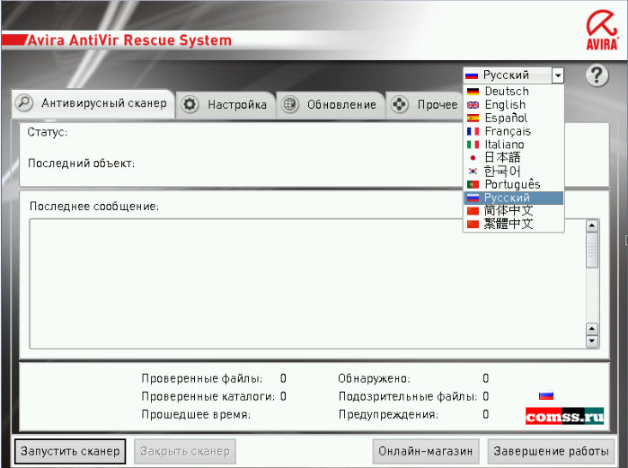Click the magnifier icon on Антивирусный сканер tab
Image resolution: width=628 pixels, height=468 pixels.
(x=24, y=103)
